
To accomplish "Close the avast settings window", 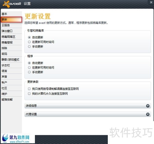I will coord(151,2).
